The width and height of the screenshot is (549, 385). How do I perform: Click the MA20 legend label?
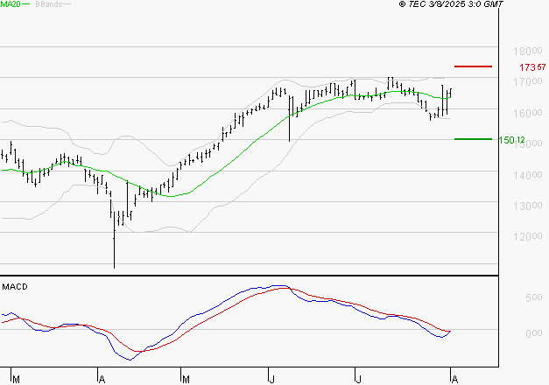point(11,4)
